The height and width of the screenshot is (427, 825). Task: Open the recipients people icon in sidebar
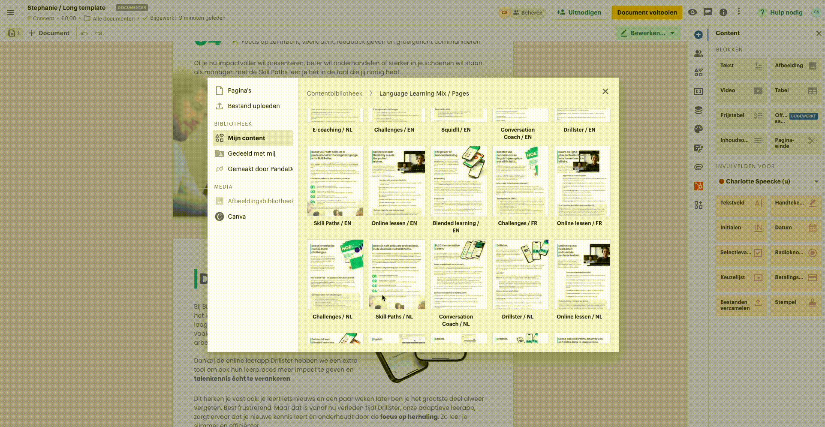click(x=699, y=54)
